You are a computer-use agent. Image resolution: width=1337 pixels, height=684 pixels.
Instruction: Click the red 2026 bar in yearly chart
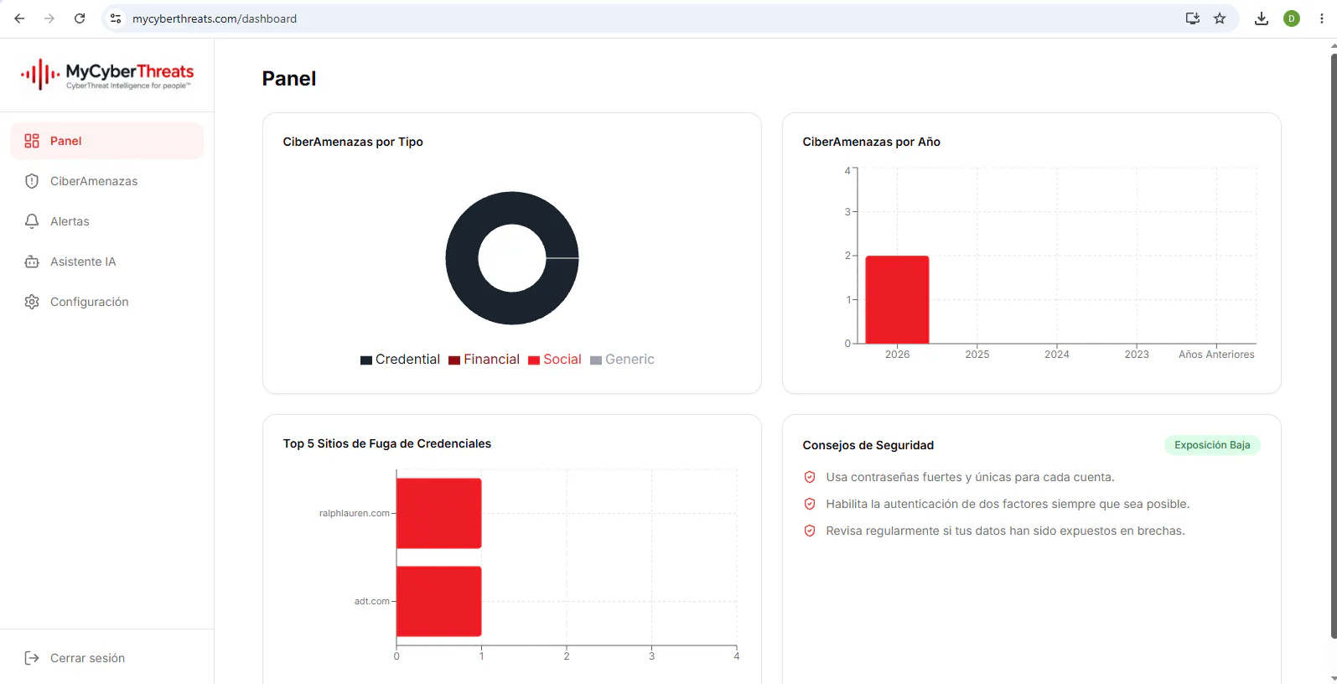[897, 299]
